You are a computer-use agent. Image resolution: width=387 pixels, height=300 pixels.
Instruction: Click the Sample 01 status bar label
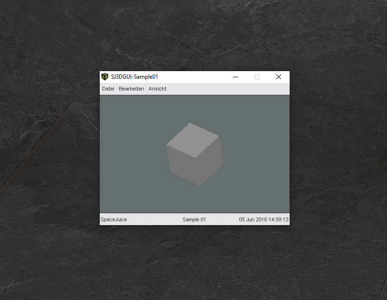click(x=194, y=219)
